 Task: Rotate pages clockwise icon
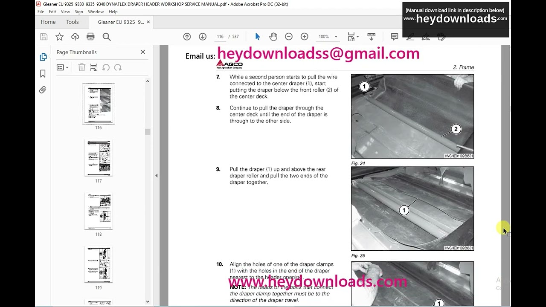[118, 67]
